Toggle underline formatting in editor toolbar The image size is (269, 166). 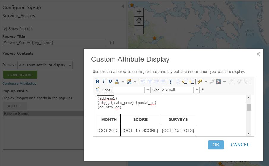coord(110,82)
